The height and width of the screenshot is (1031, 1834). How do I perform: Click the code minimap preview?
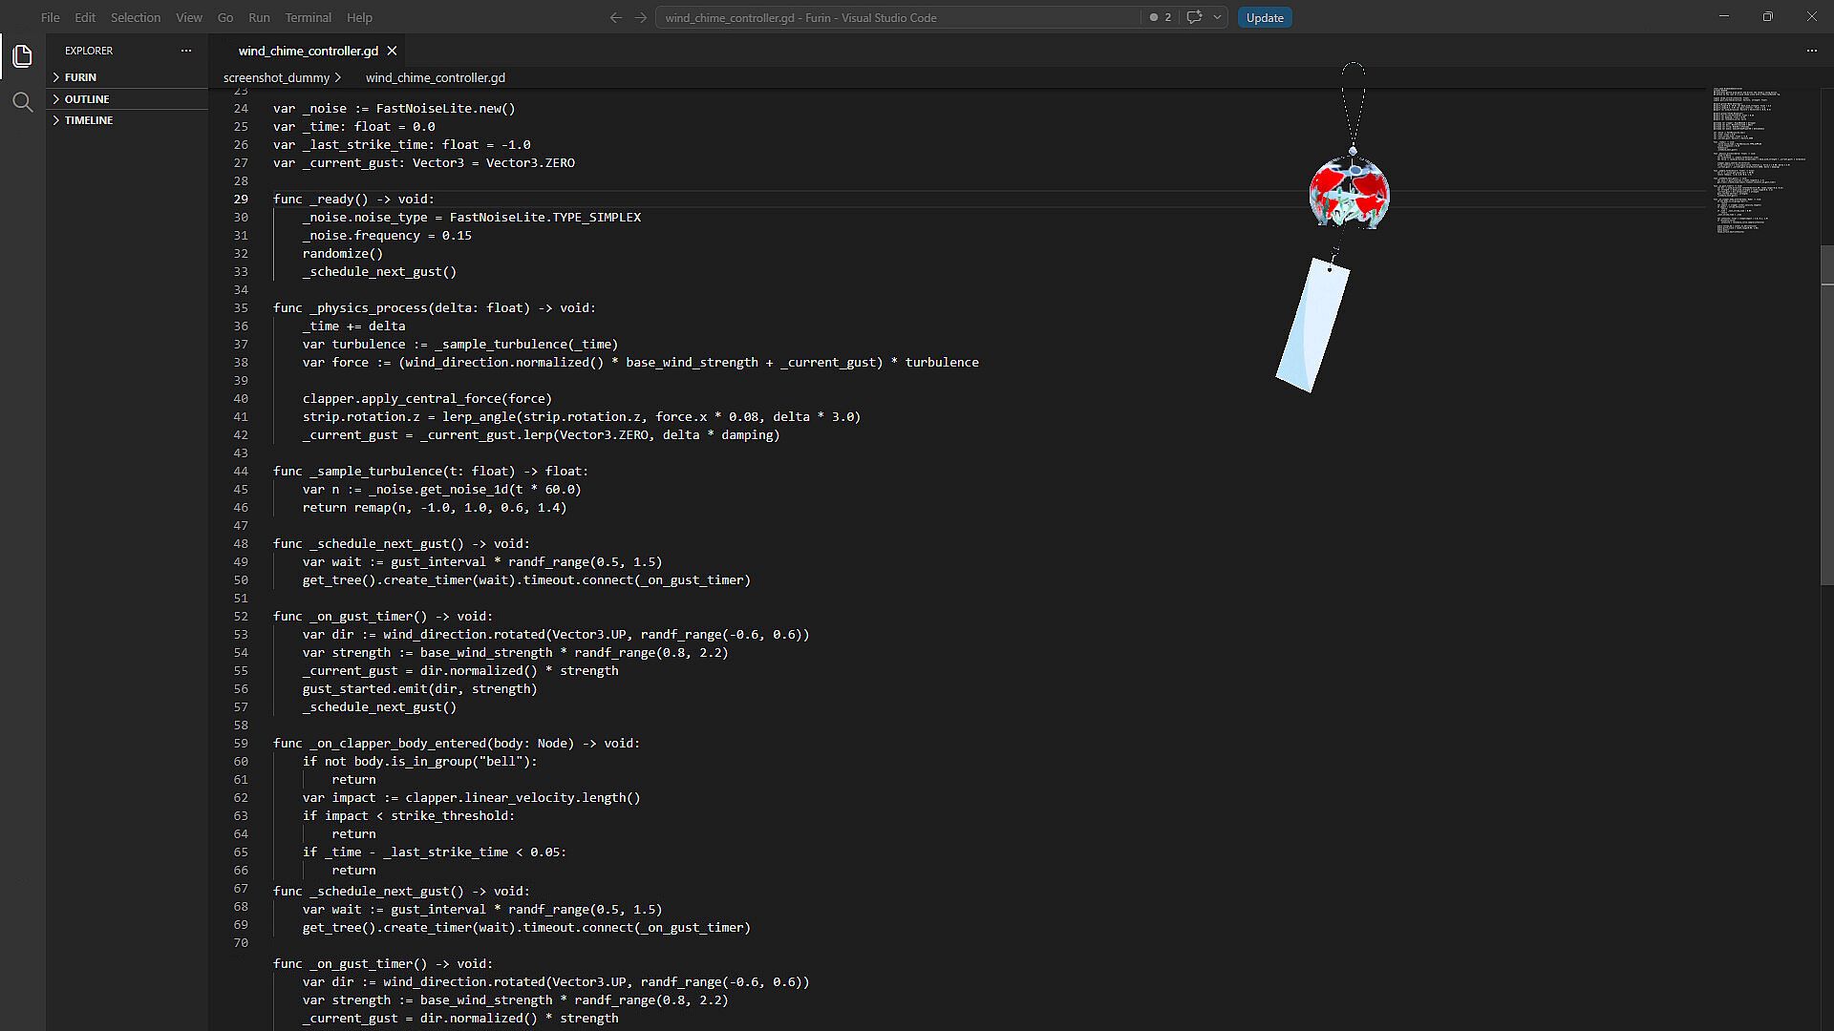pyautogui.click(x=1760, y=160)
